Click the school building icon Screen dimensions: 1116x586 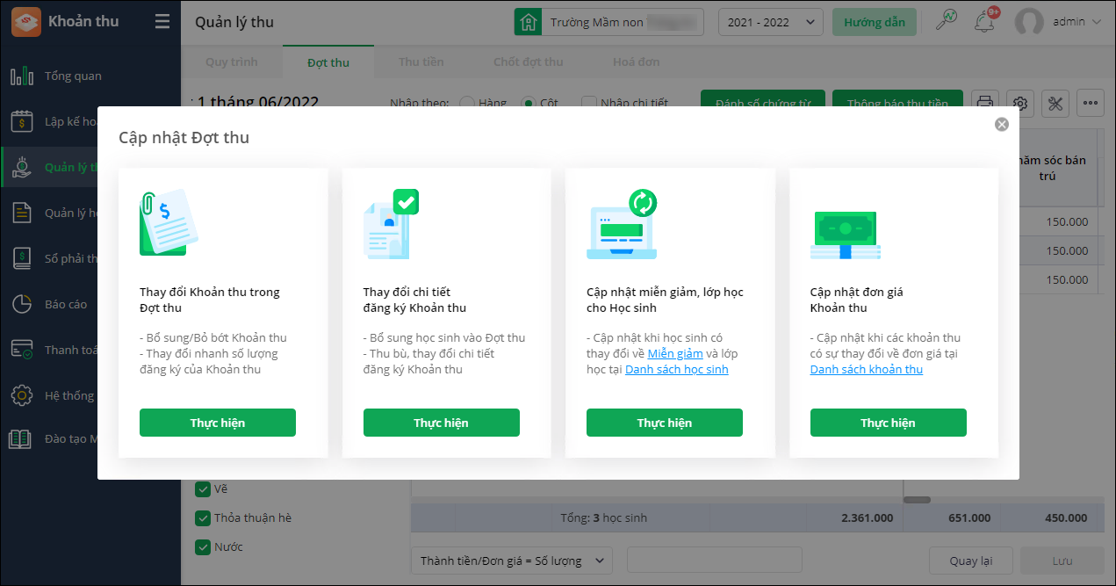[x=528, y=22]
